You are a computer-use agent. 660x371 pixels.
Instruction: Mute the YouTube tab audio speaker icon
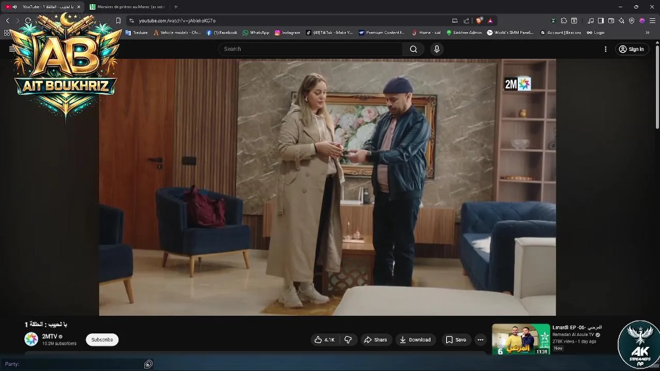click(14, 7)
